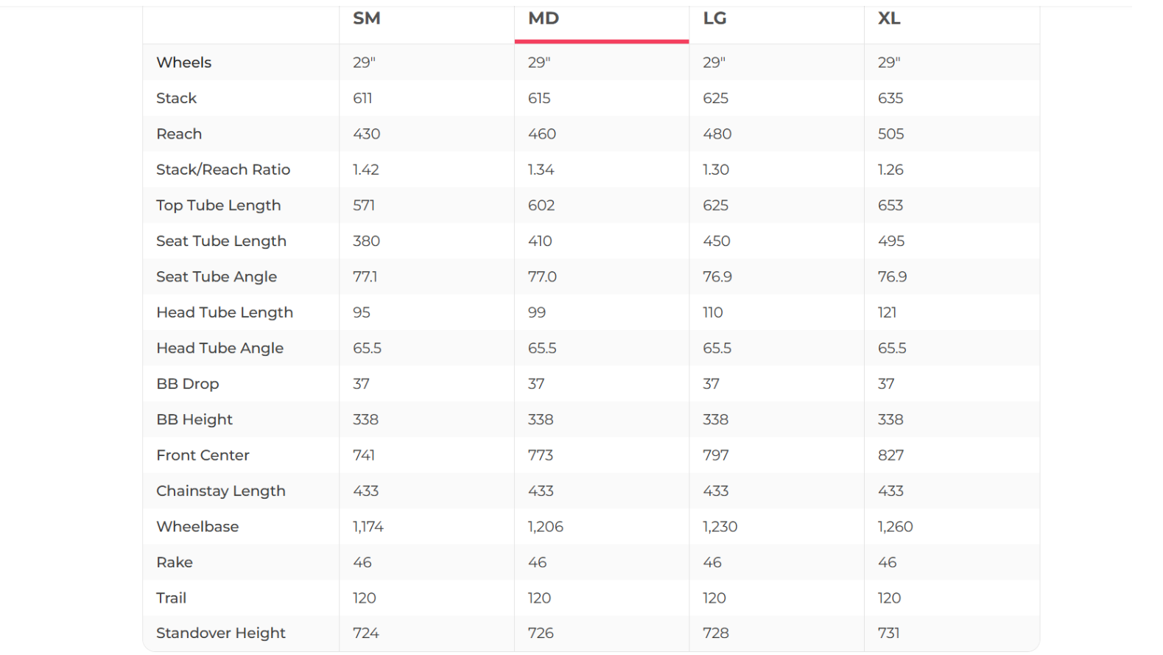1163x655 pixels.
Task: Click the XL head tube length 121
Action: click(887, 312)
